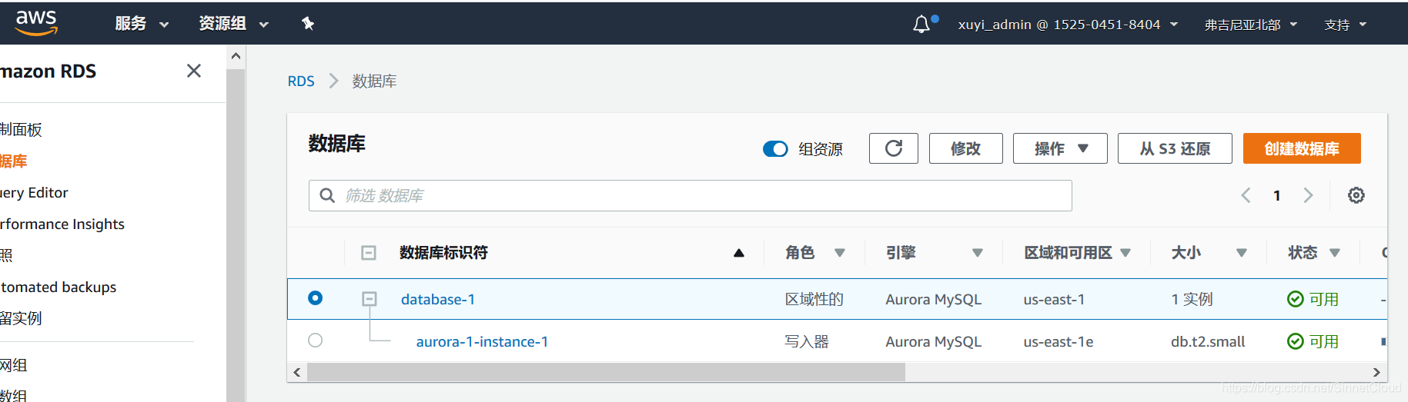Click page number 1 in pagination
The width and height of the screenshot is (1408, 402).
point(1277,195)
